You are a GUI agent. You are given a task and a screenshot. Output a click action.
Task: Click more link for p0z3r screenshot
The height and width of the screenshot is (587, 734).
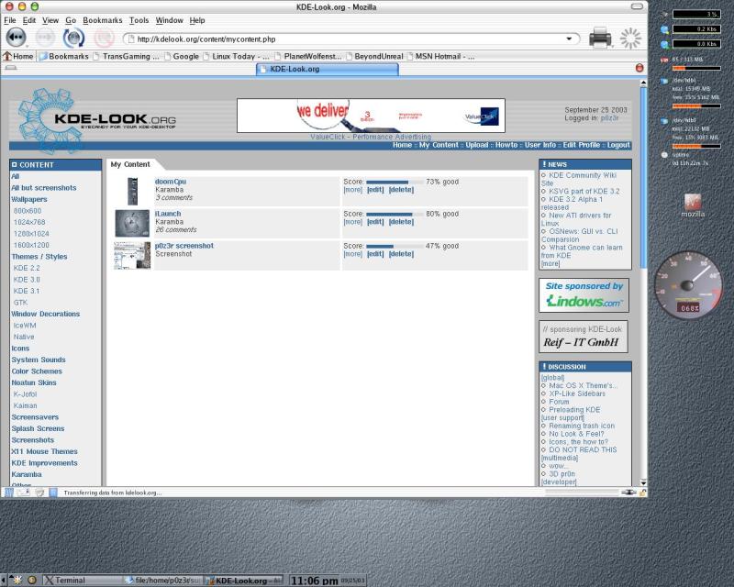[x=353, y=254]
